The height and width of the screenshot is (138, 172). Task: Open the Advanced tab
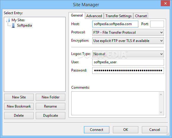[94, 16]
